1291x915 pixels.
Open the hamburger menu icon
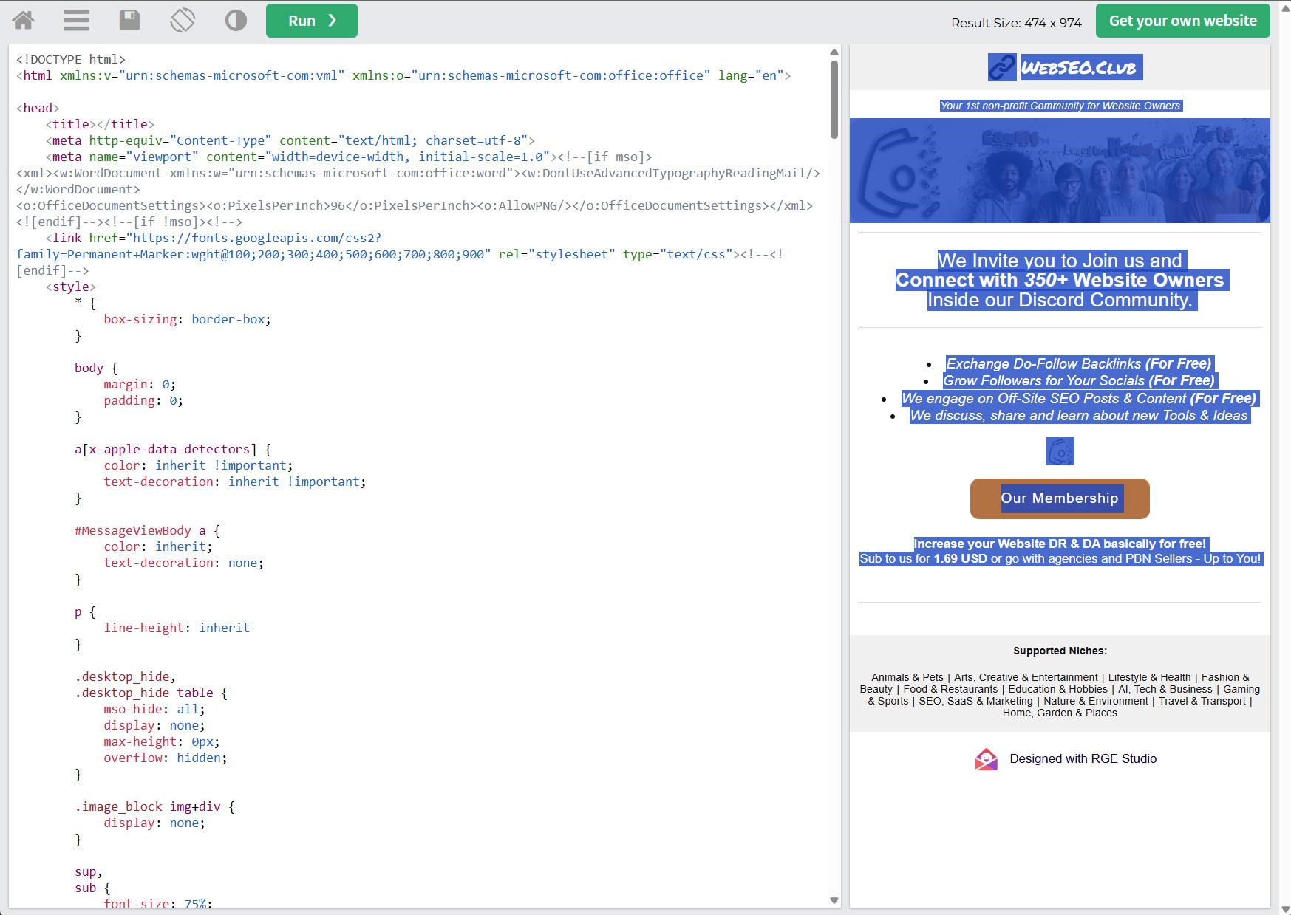(x=76, y=21)
